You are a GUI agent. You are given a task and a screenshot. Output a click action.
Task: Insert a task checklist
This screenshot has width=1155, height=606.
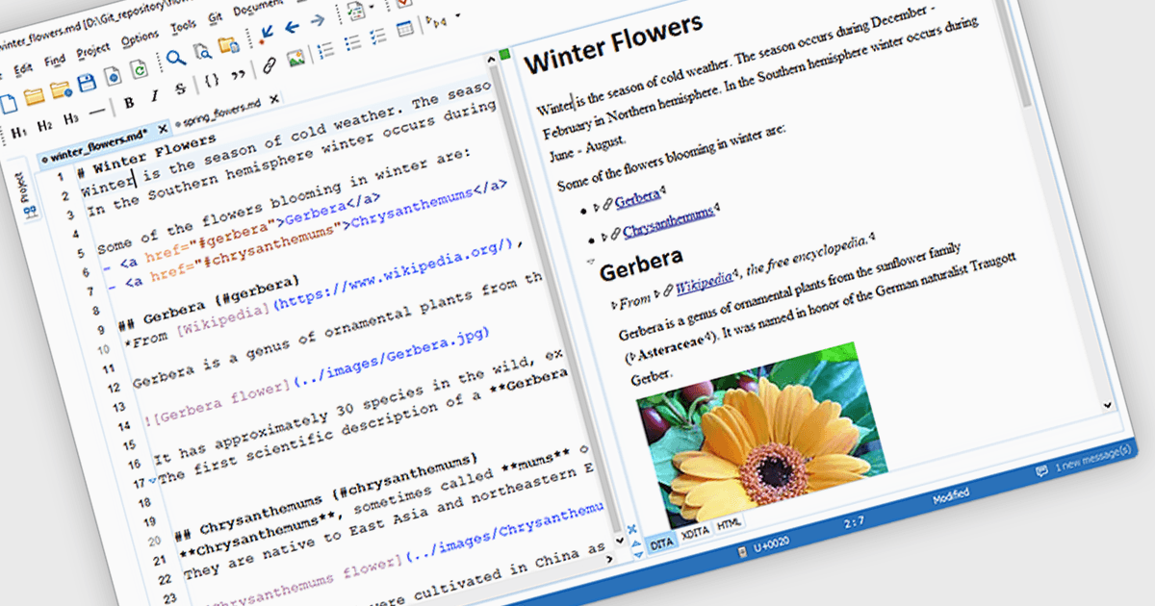(x=377, y=37)
